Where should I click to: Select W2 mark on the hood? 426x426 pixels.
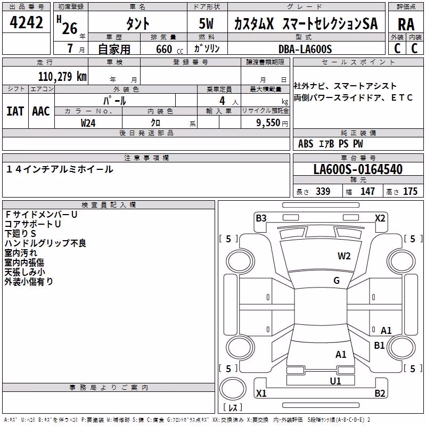(344, 256)
